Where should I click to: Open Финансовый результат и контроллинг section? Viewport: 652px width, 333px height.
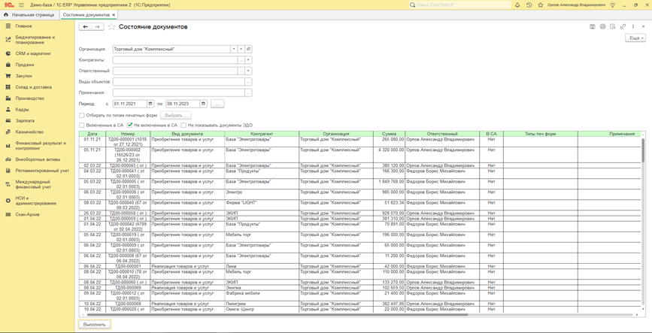41,146
